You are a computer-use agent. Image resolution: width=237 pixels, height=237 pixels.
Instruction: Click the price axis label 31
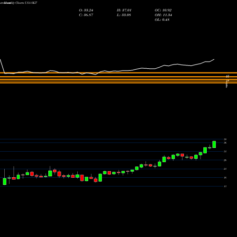(225, 151)
